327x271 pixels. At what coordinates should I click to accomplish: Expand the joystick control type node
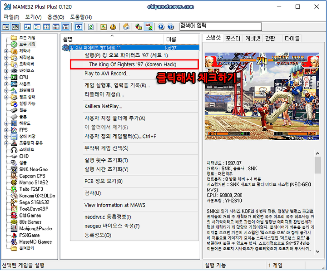click(x=6, y=143)
